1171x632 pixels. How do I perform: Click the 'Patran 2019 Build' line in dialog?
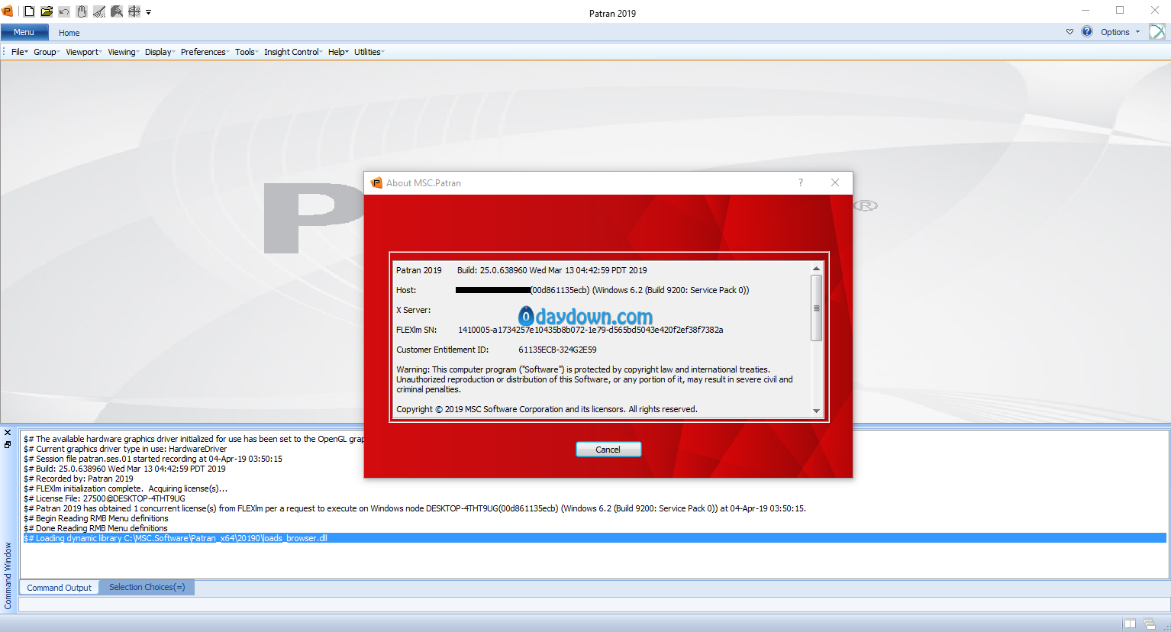pos(521,270)
